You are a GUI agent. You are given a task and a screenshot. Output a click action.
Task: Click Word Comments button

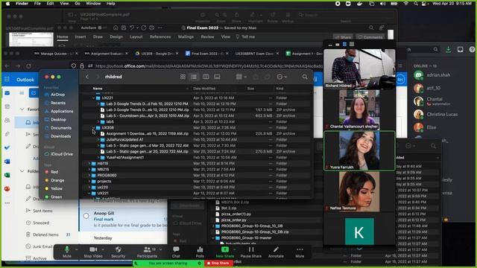click(370, 37)
